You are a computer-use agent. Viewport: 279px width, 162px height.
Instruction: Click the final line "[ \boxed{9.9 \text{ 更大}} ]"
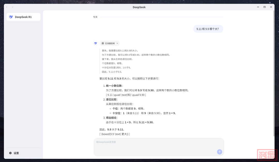pos(115,134)
